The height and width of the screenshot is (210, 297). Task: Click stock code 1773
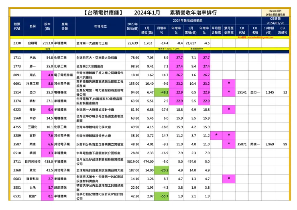coord(17,66)
